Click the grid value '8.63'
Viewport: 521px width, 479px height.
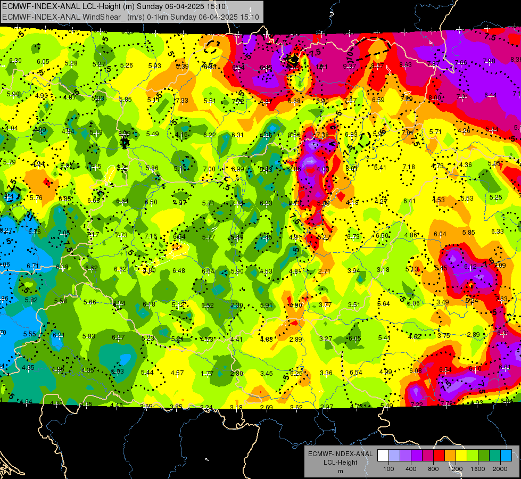406,65
